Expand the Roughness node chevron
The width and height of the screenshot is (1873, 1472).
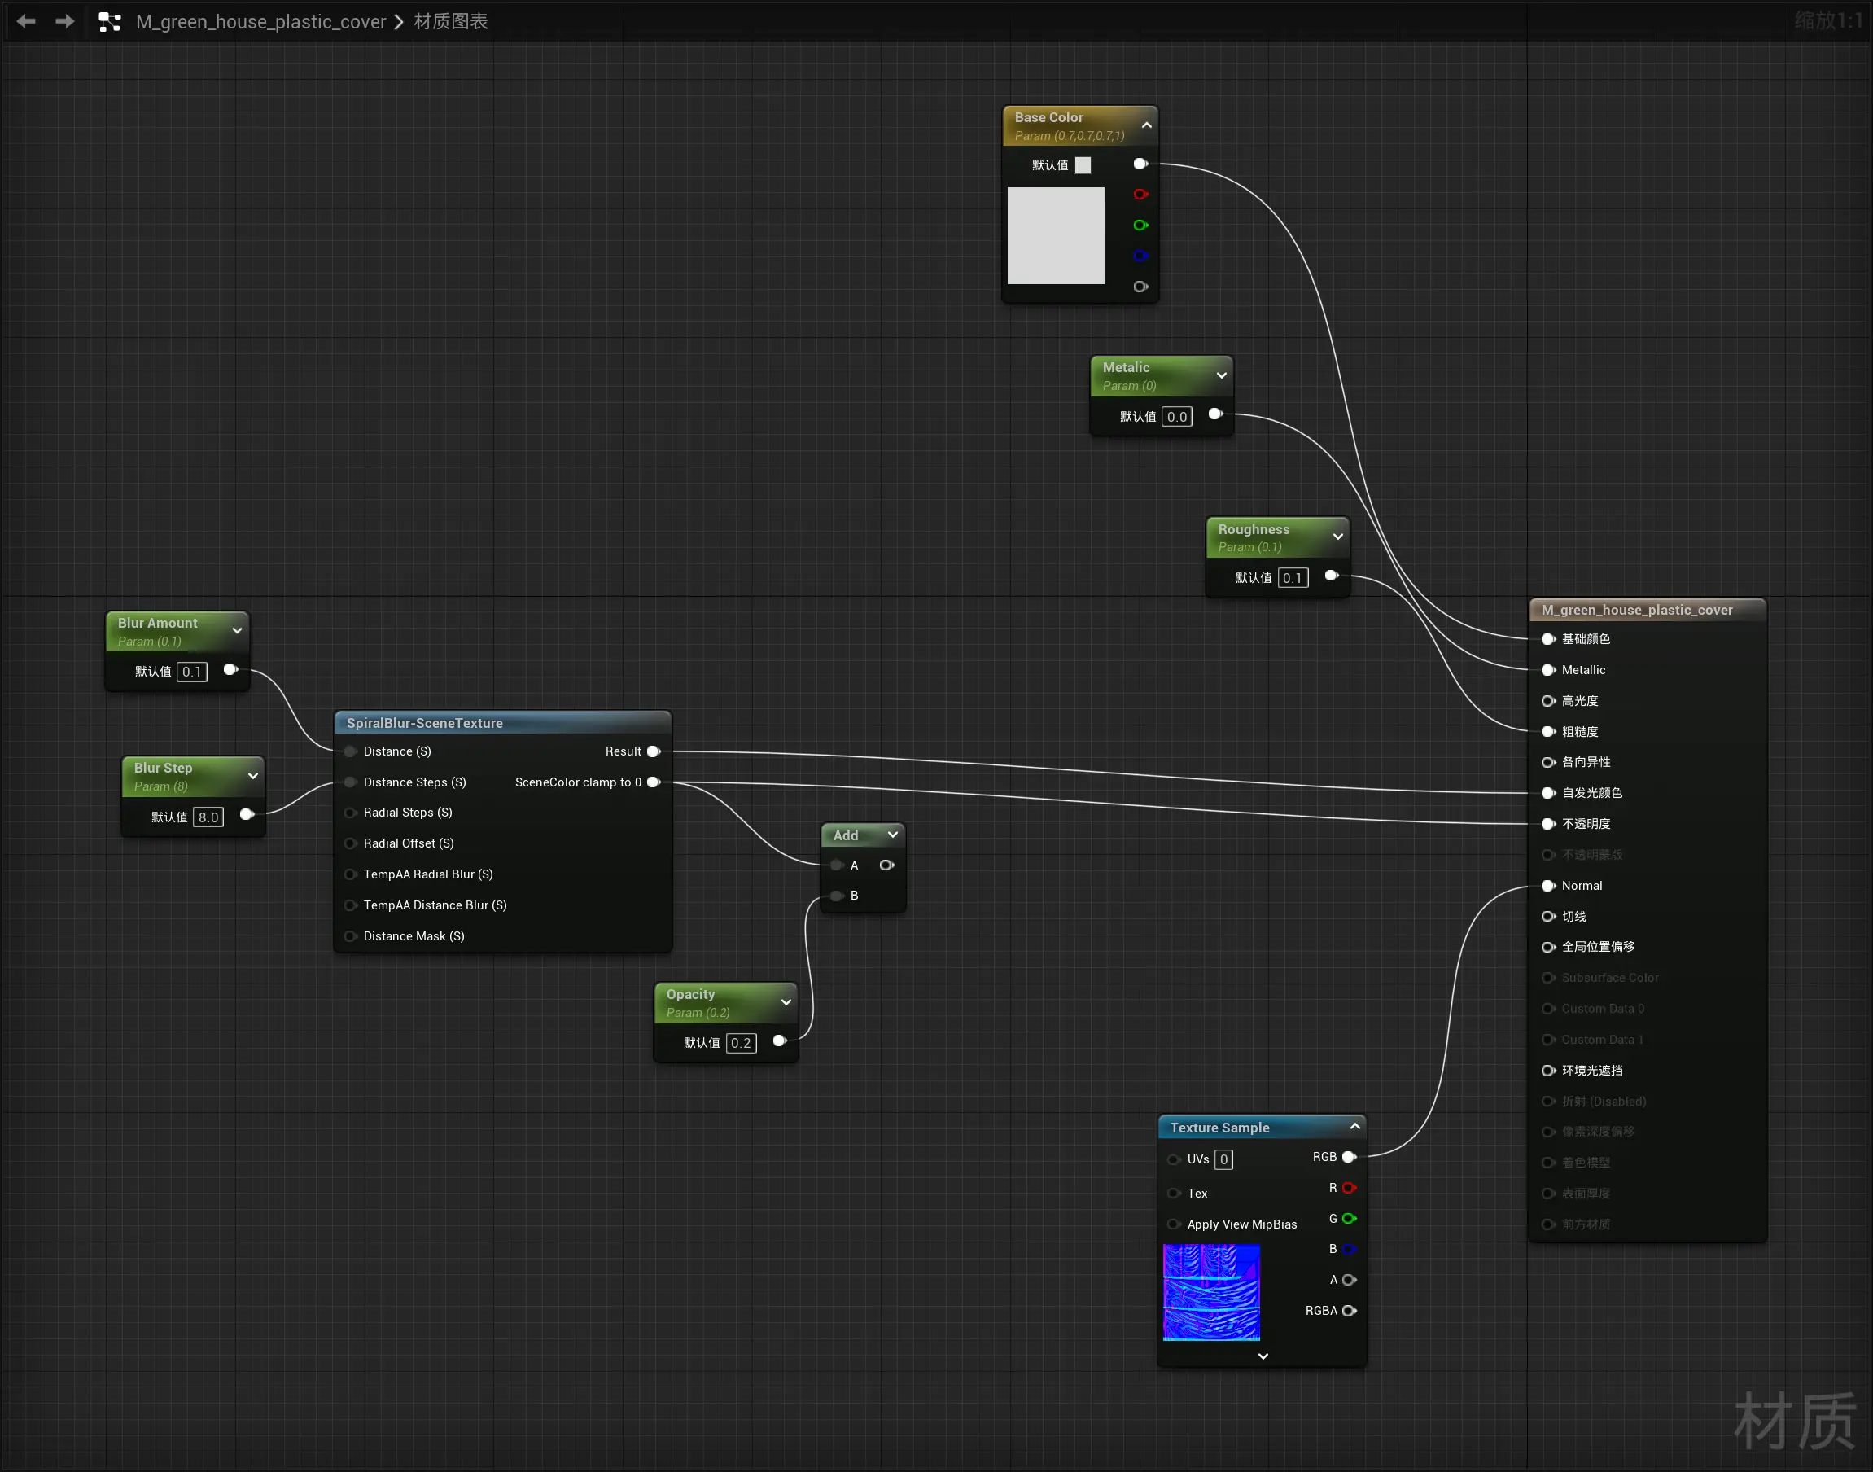point(1338,537)
